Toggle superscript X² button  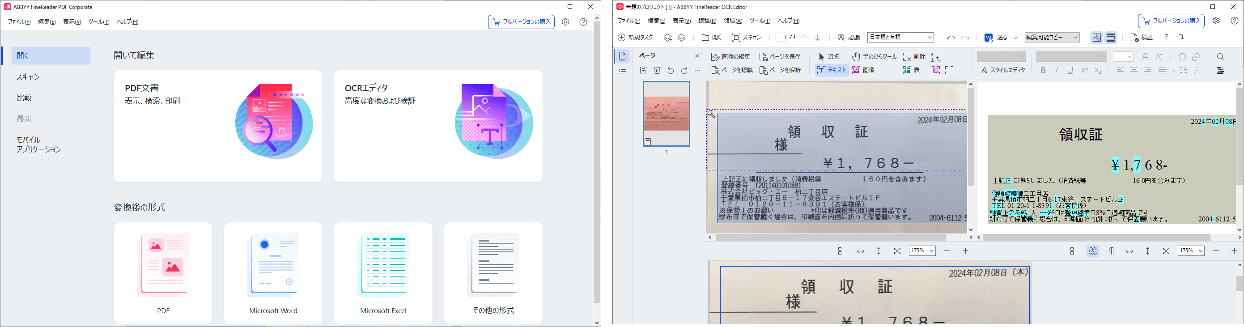pos(1084,71)
